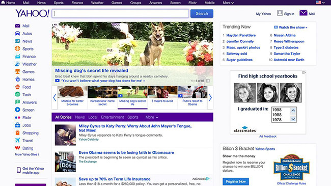Open Official Challenge Rules link
This screenshot has height=186, width=331.
pos(291,183)
